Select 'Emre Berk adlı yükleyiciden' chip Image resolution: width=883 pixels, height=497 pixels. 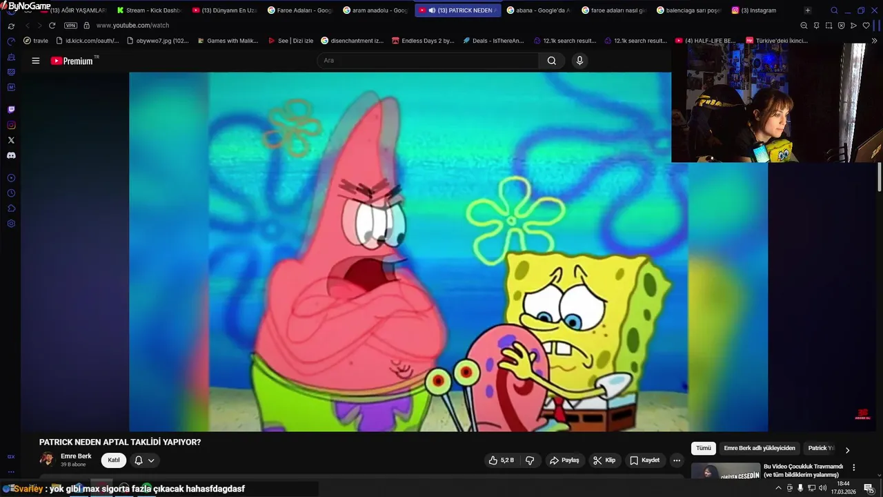pos(760,448)
